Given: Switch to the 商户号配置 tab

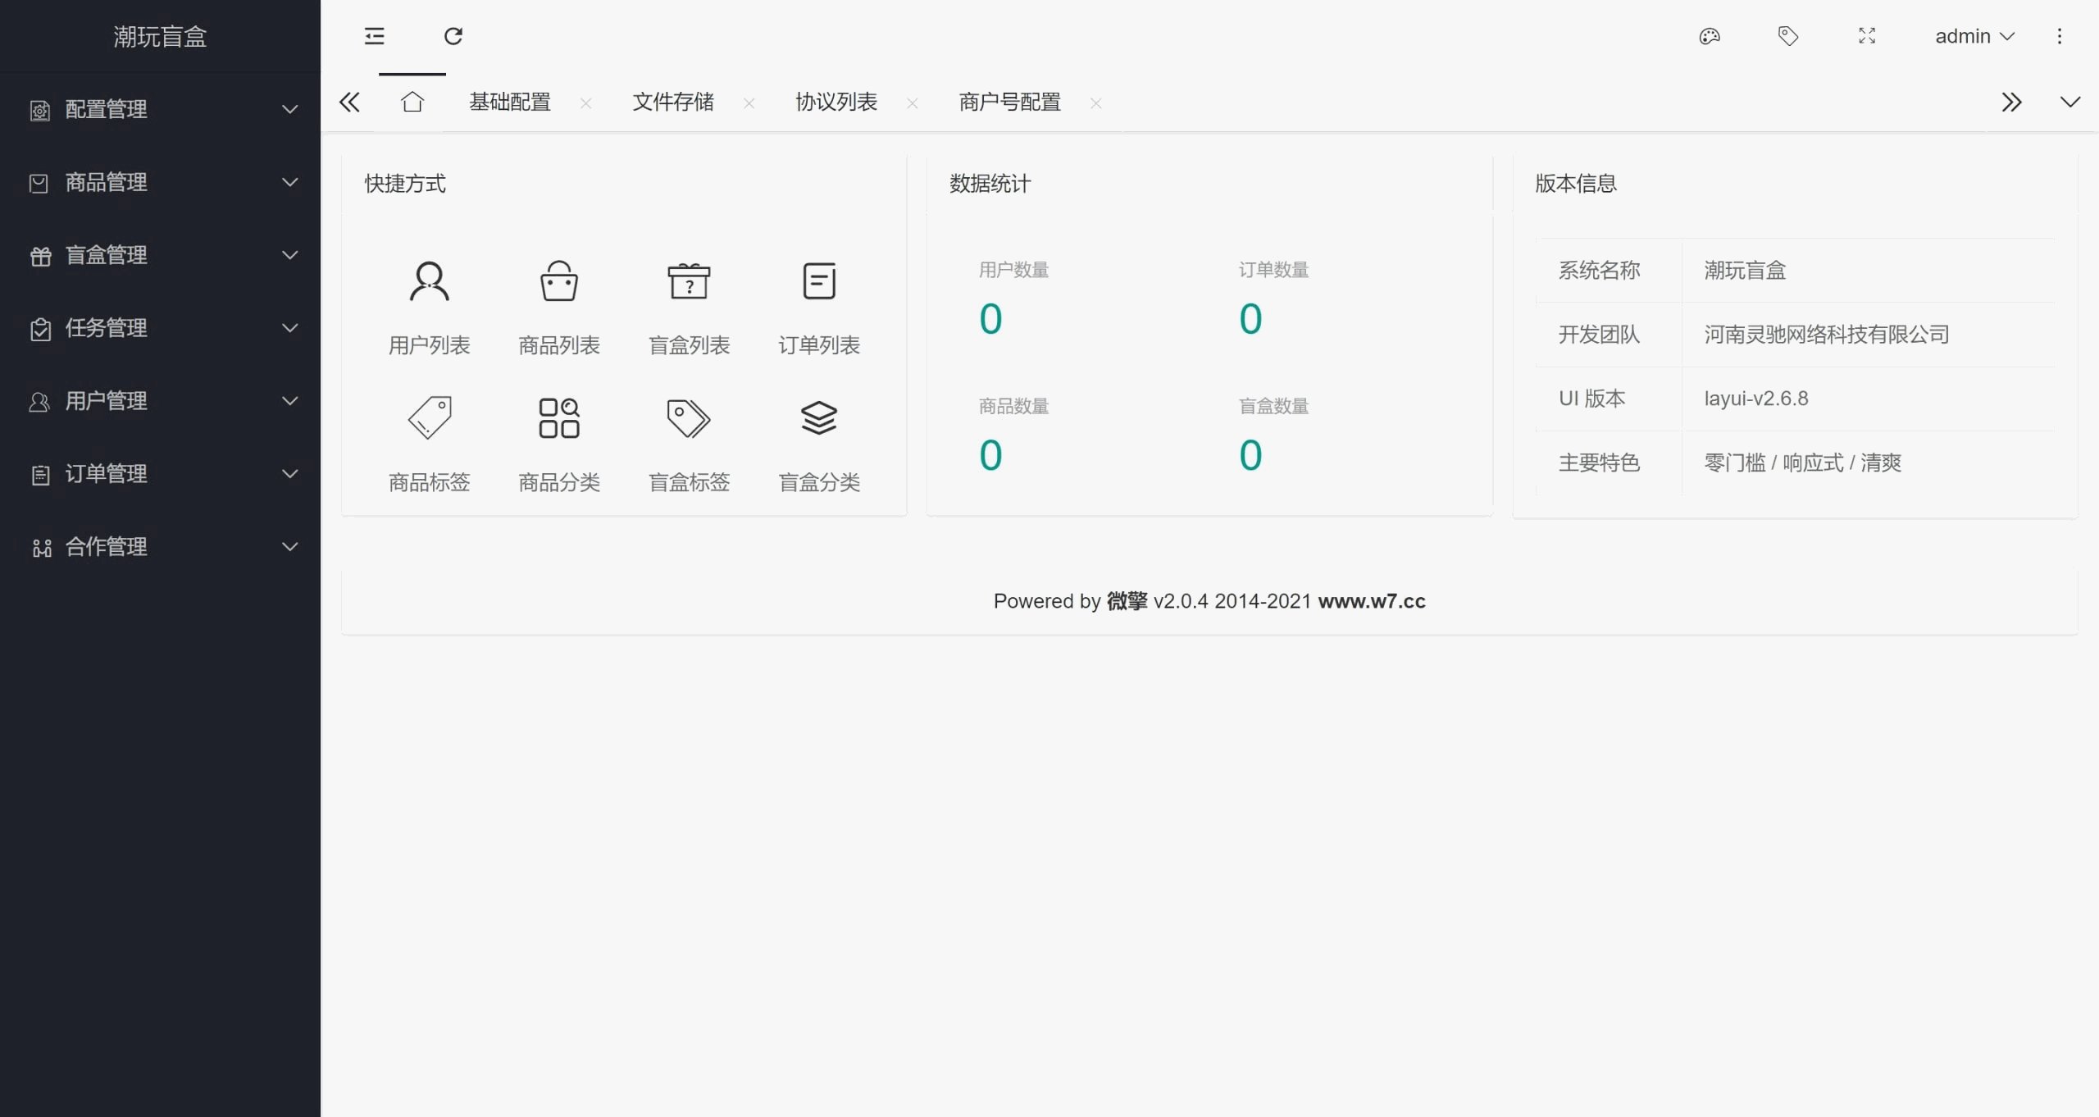Looking at the screenshot, I should (x=1009, y=102).
